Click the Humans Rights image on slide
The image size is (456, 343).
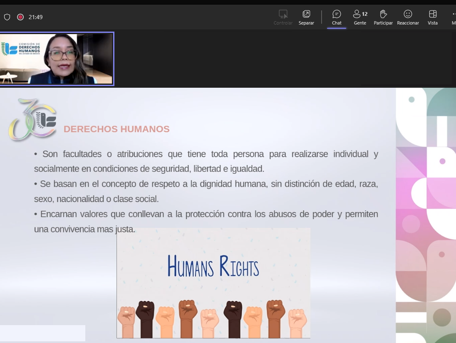[x=213, y=283]
